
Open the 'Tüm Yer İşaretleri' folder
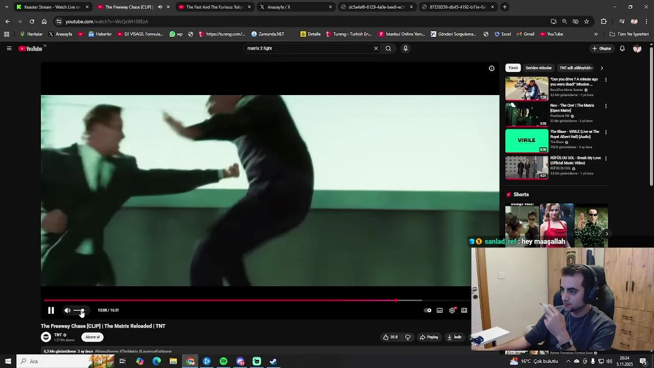pyautogui.click(x=629, y=34)
